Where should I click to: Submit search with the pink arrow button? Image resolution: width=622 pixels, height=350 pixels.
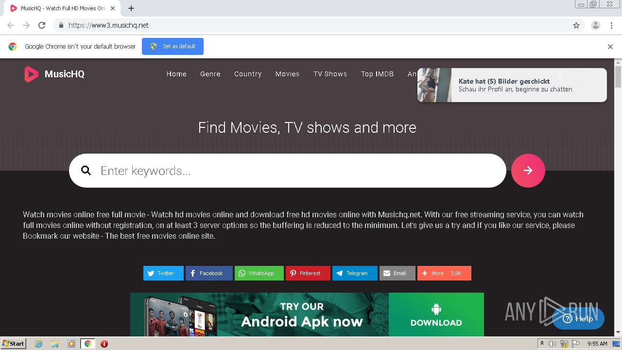click(528, 171)
